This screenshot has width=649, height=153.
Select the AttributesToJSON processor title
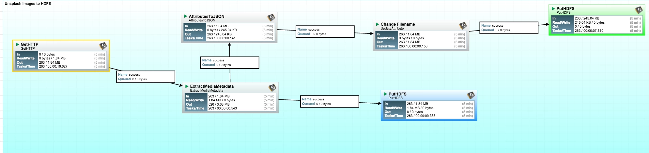(x=207, y=16)
